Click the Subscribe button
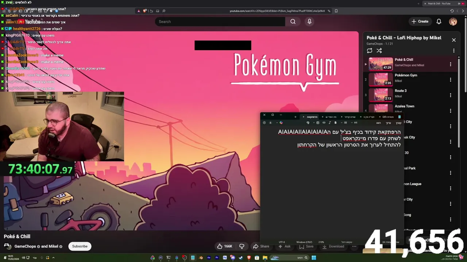 pyautogui.click(x=80, y=246)
